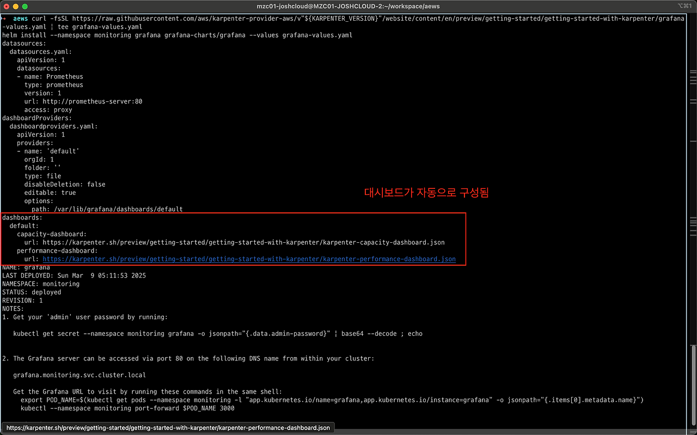Image resolution: width=697 pixels, height=435 pixels.
Task: Click 'dashboardproviders.yaml:' line
Action: pyautogui.click(x=53, y=126)
